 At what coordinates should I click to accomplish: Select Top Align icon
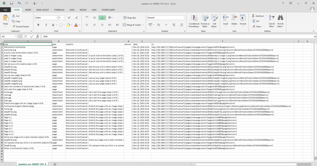(87, 18)
